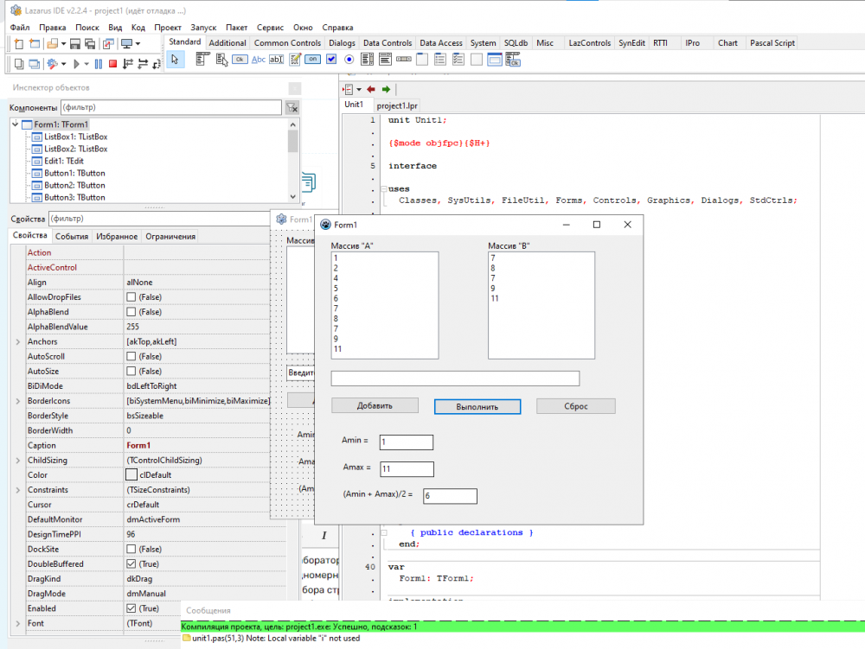Toggle the AutoScroll checkbox
Viewport: 865px width, 649px height.
(x=131, y=356)
